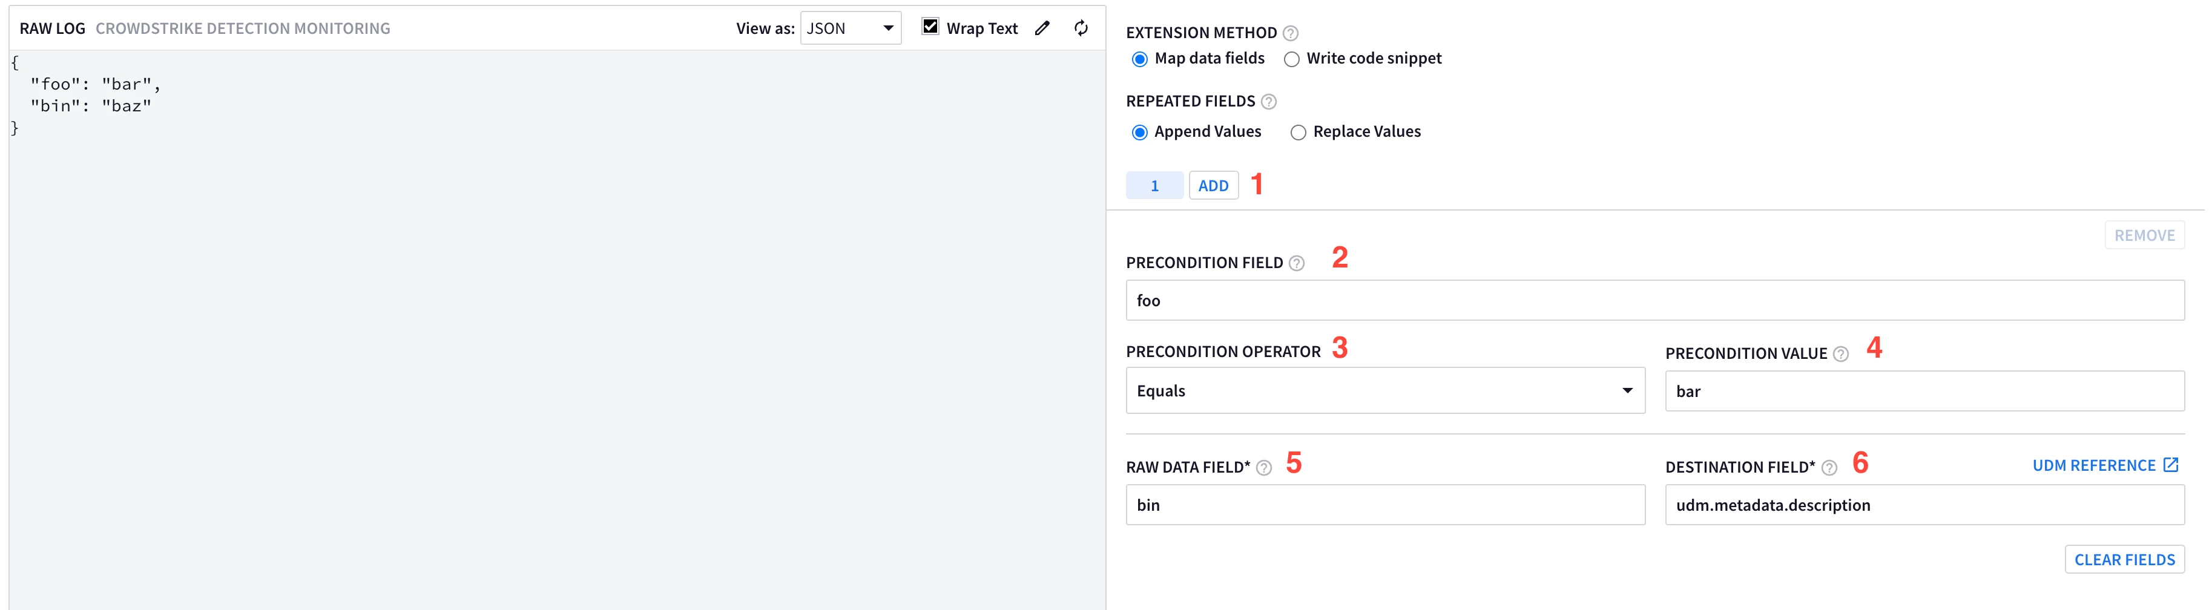The height and width of the screenshot is (610, 2212).
Task: Toggle the Wrap Text checkbox
Action: 930,27
